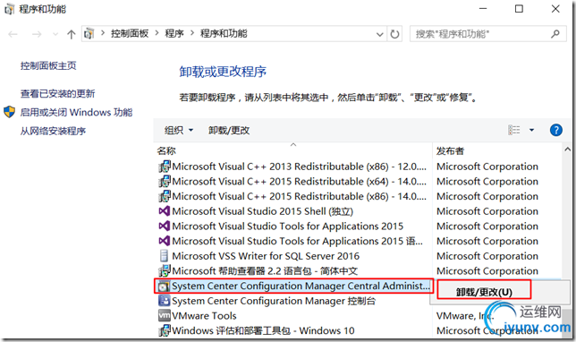Viewport: 576px width, 342px height.
Task: Click the up-arrow navigation icon
Action: click(72, 35)
